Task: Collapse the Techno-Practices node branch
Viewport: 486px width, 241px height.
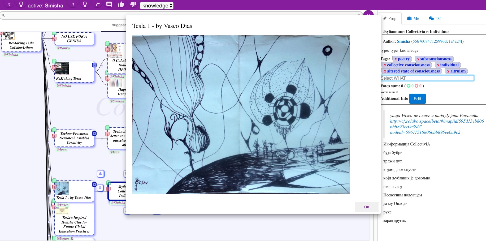Action: (94, 134)
